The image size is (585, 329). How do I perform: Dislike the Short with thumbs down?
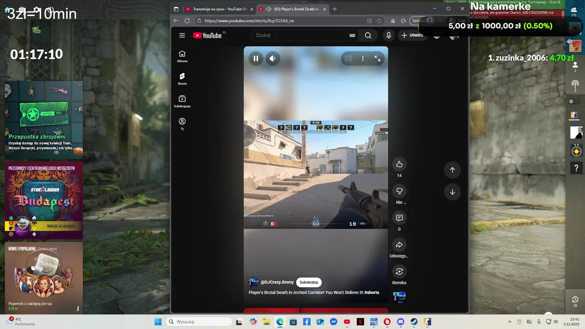click(x=399, y=191)
